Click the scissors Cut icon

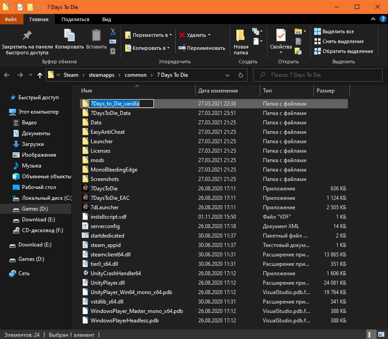(113, 32)
